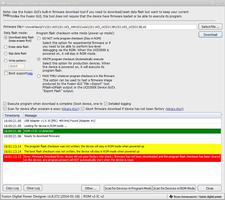Click the 16:01:13.15 timestamp cell
225x200 pixels.
(13, 158)
